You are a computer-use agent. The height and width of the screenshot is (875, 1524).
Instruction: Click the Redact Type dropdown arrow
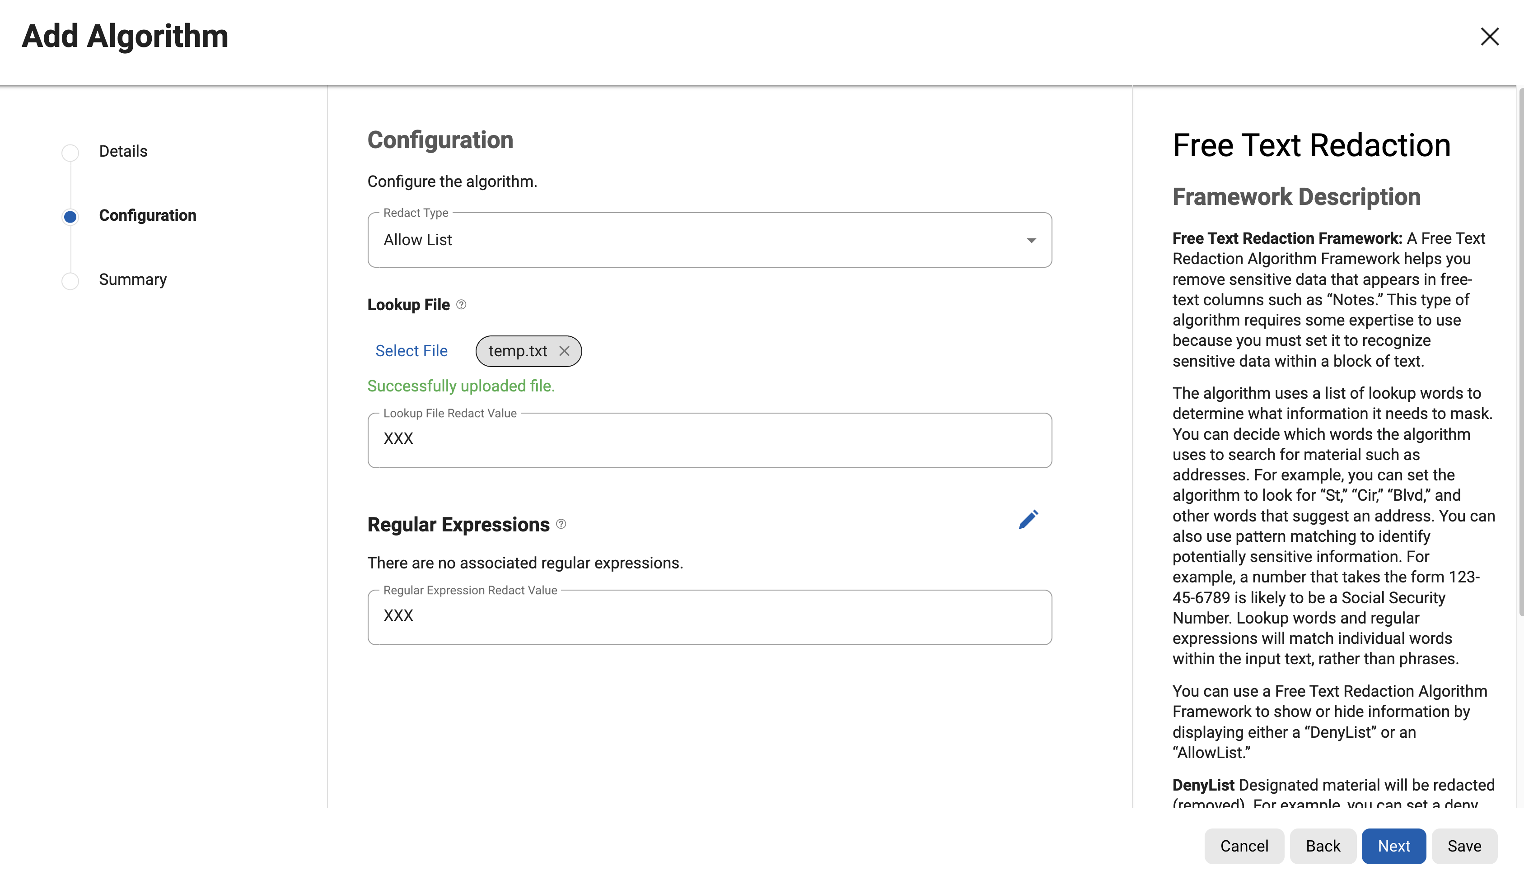tap(1031, 240)
